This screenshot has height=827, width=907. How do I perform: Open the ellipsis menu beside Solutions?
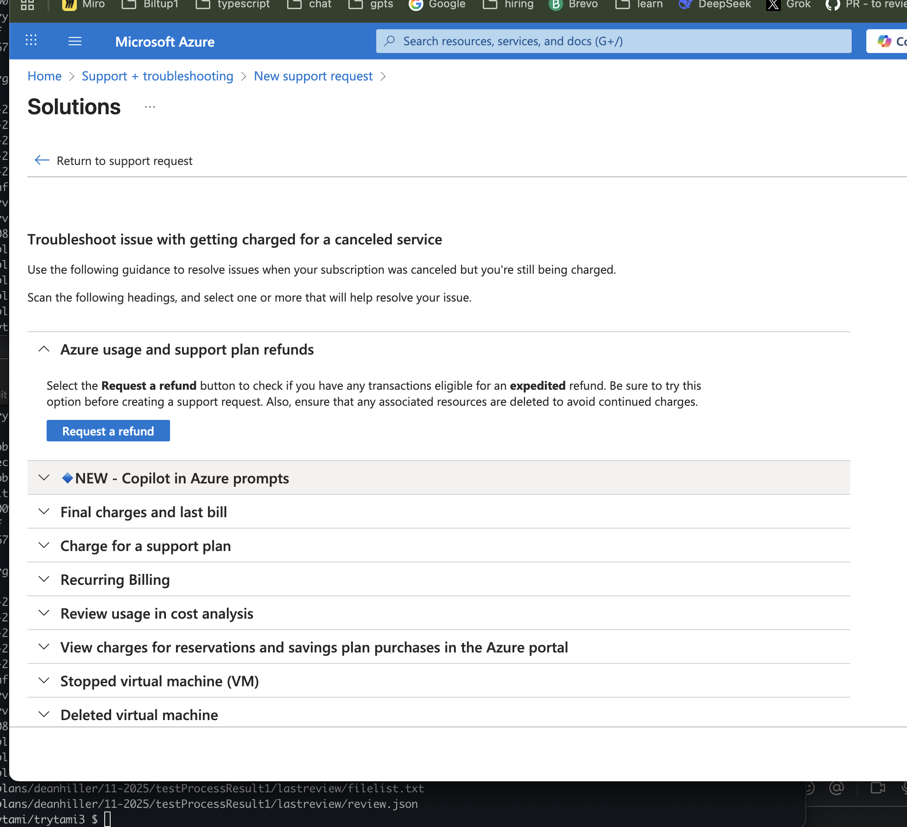coord(150,107)
